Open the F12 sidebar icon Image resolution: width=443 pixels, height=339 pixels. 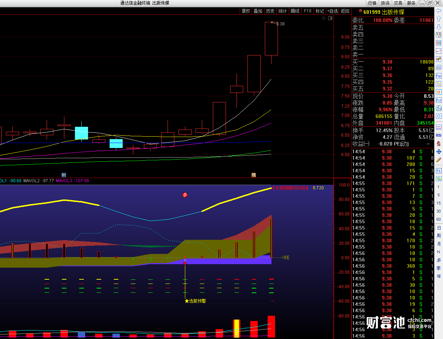coord(439,100)
